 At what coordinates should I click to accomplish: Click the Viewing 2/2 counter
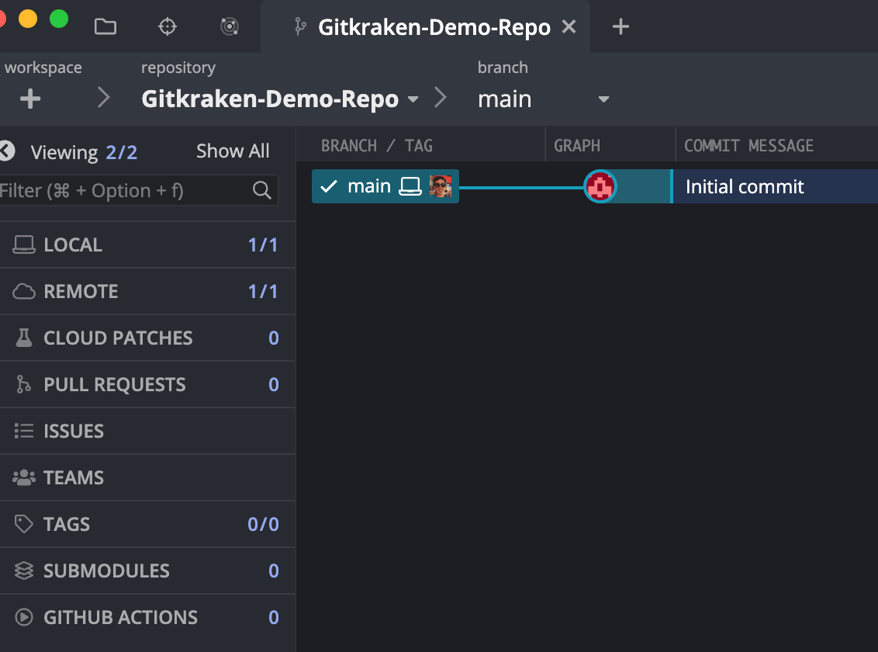[x=84, y=152]
